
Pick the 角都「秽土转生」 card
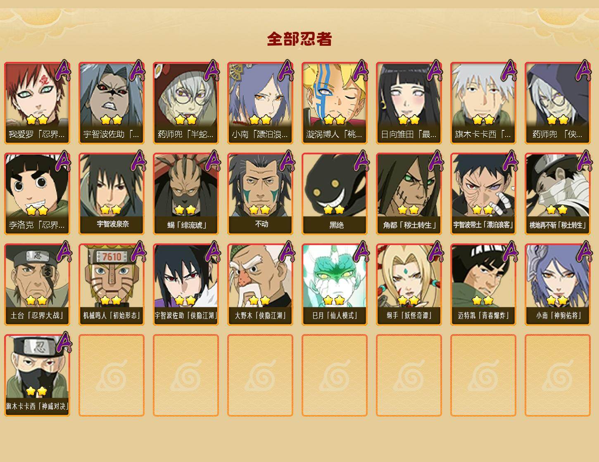click(x=409, y=193)
